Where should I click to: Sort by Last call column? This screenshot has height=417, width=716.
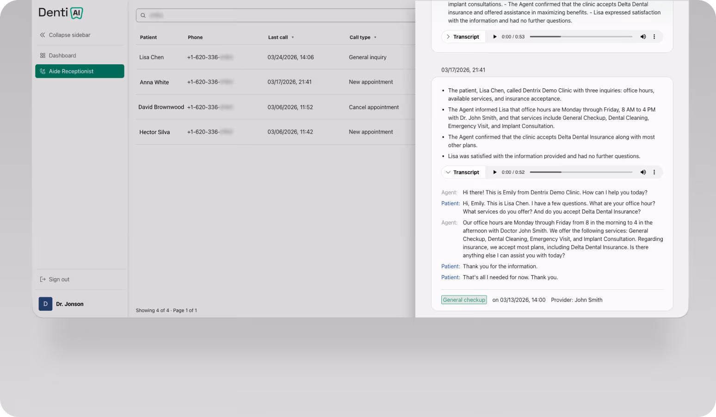281,37
